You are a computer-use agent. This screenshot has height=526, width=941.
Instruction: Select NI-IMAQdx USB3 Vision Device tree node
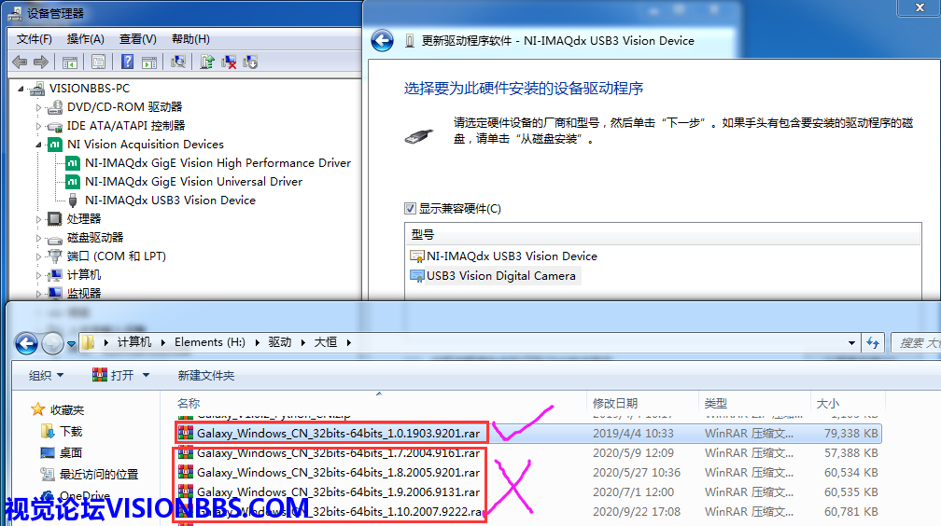pos(170,200)
